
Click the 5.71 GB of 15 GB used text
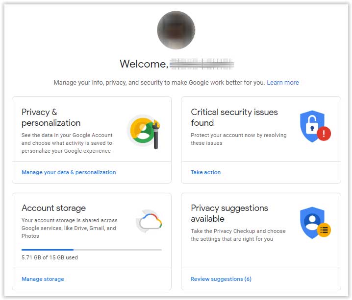coord(50,257)
